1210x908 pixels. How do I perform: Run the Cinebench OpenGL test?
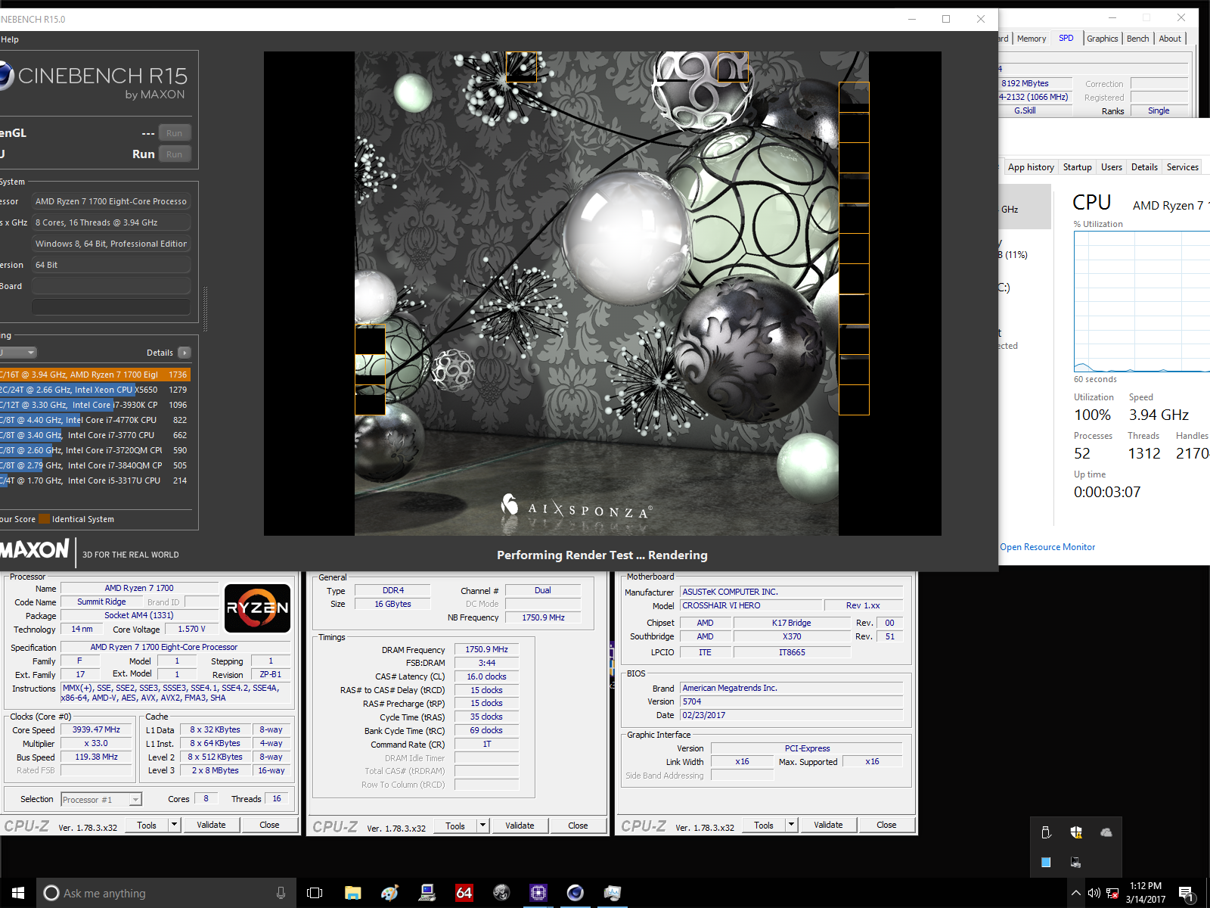(174, 133)
